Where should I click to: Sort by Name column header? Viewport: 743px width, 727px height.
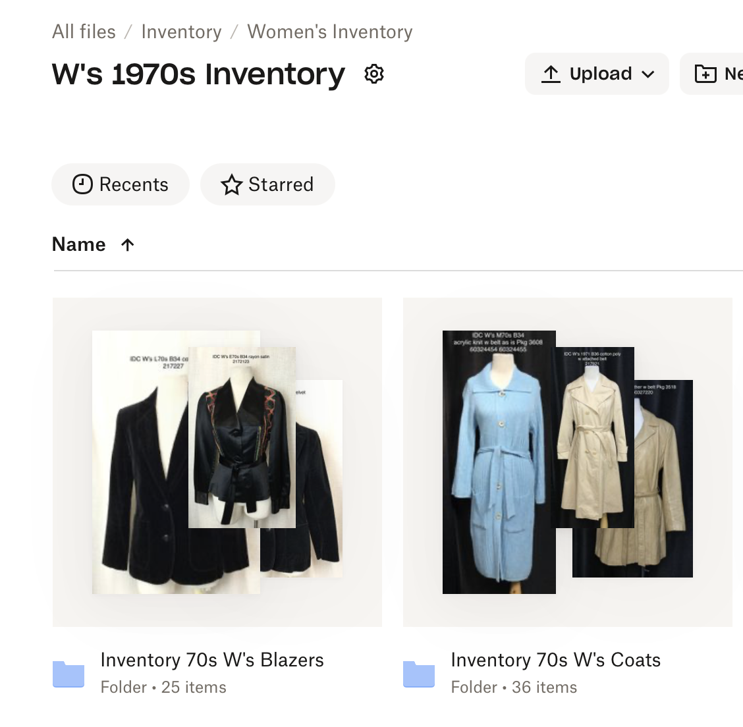click(78, 244)
